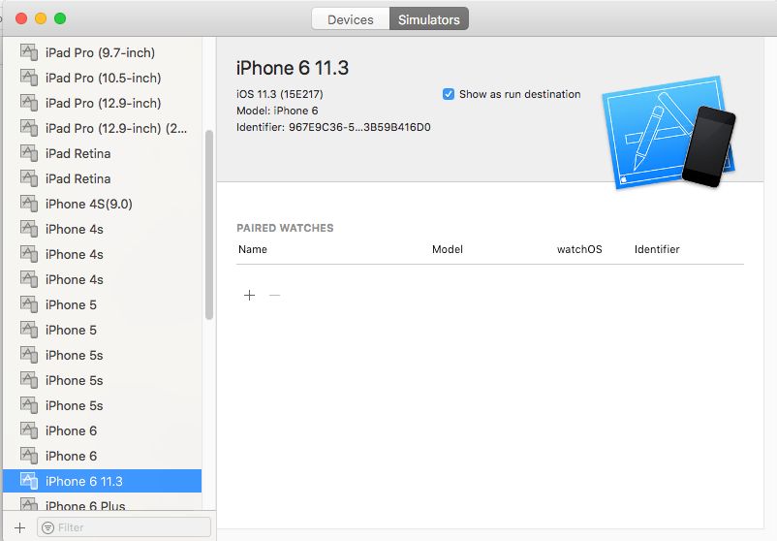Click the Identifier column header

(x=657, y=249)
